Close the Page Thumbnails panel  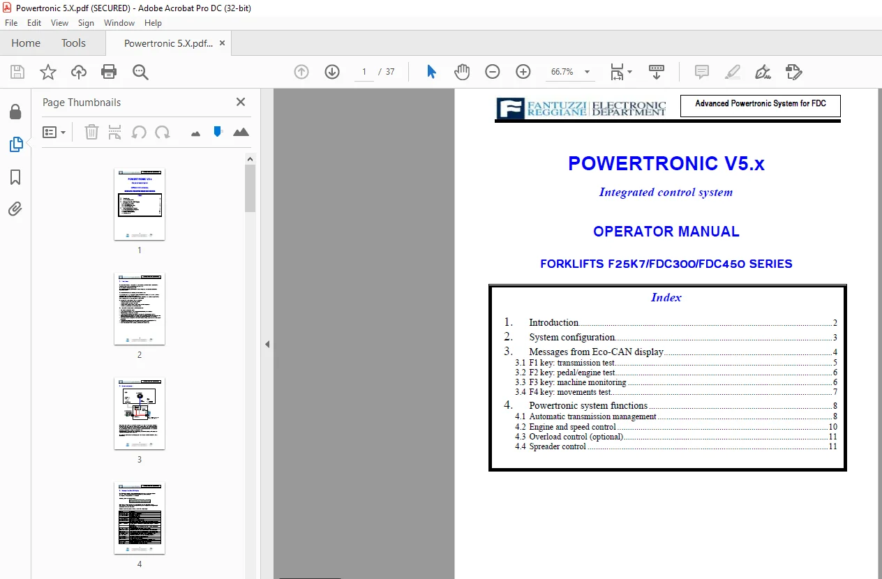coord(241,102)
